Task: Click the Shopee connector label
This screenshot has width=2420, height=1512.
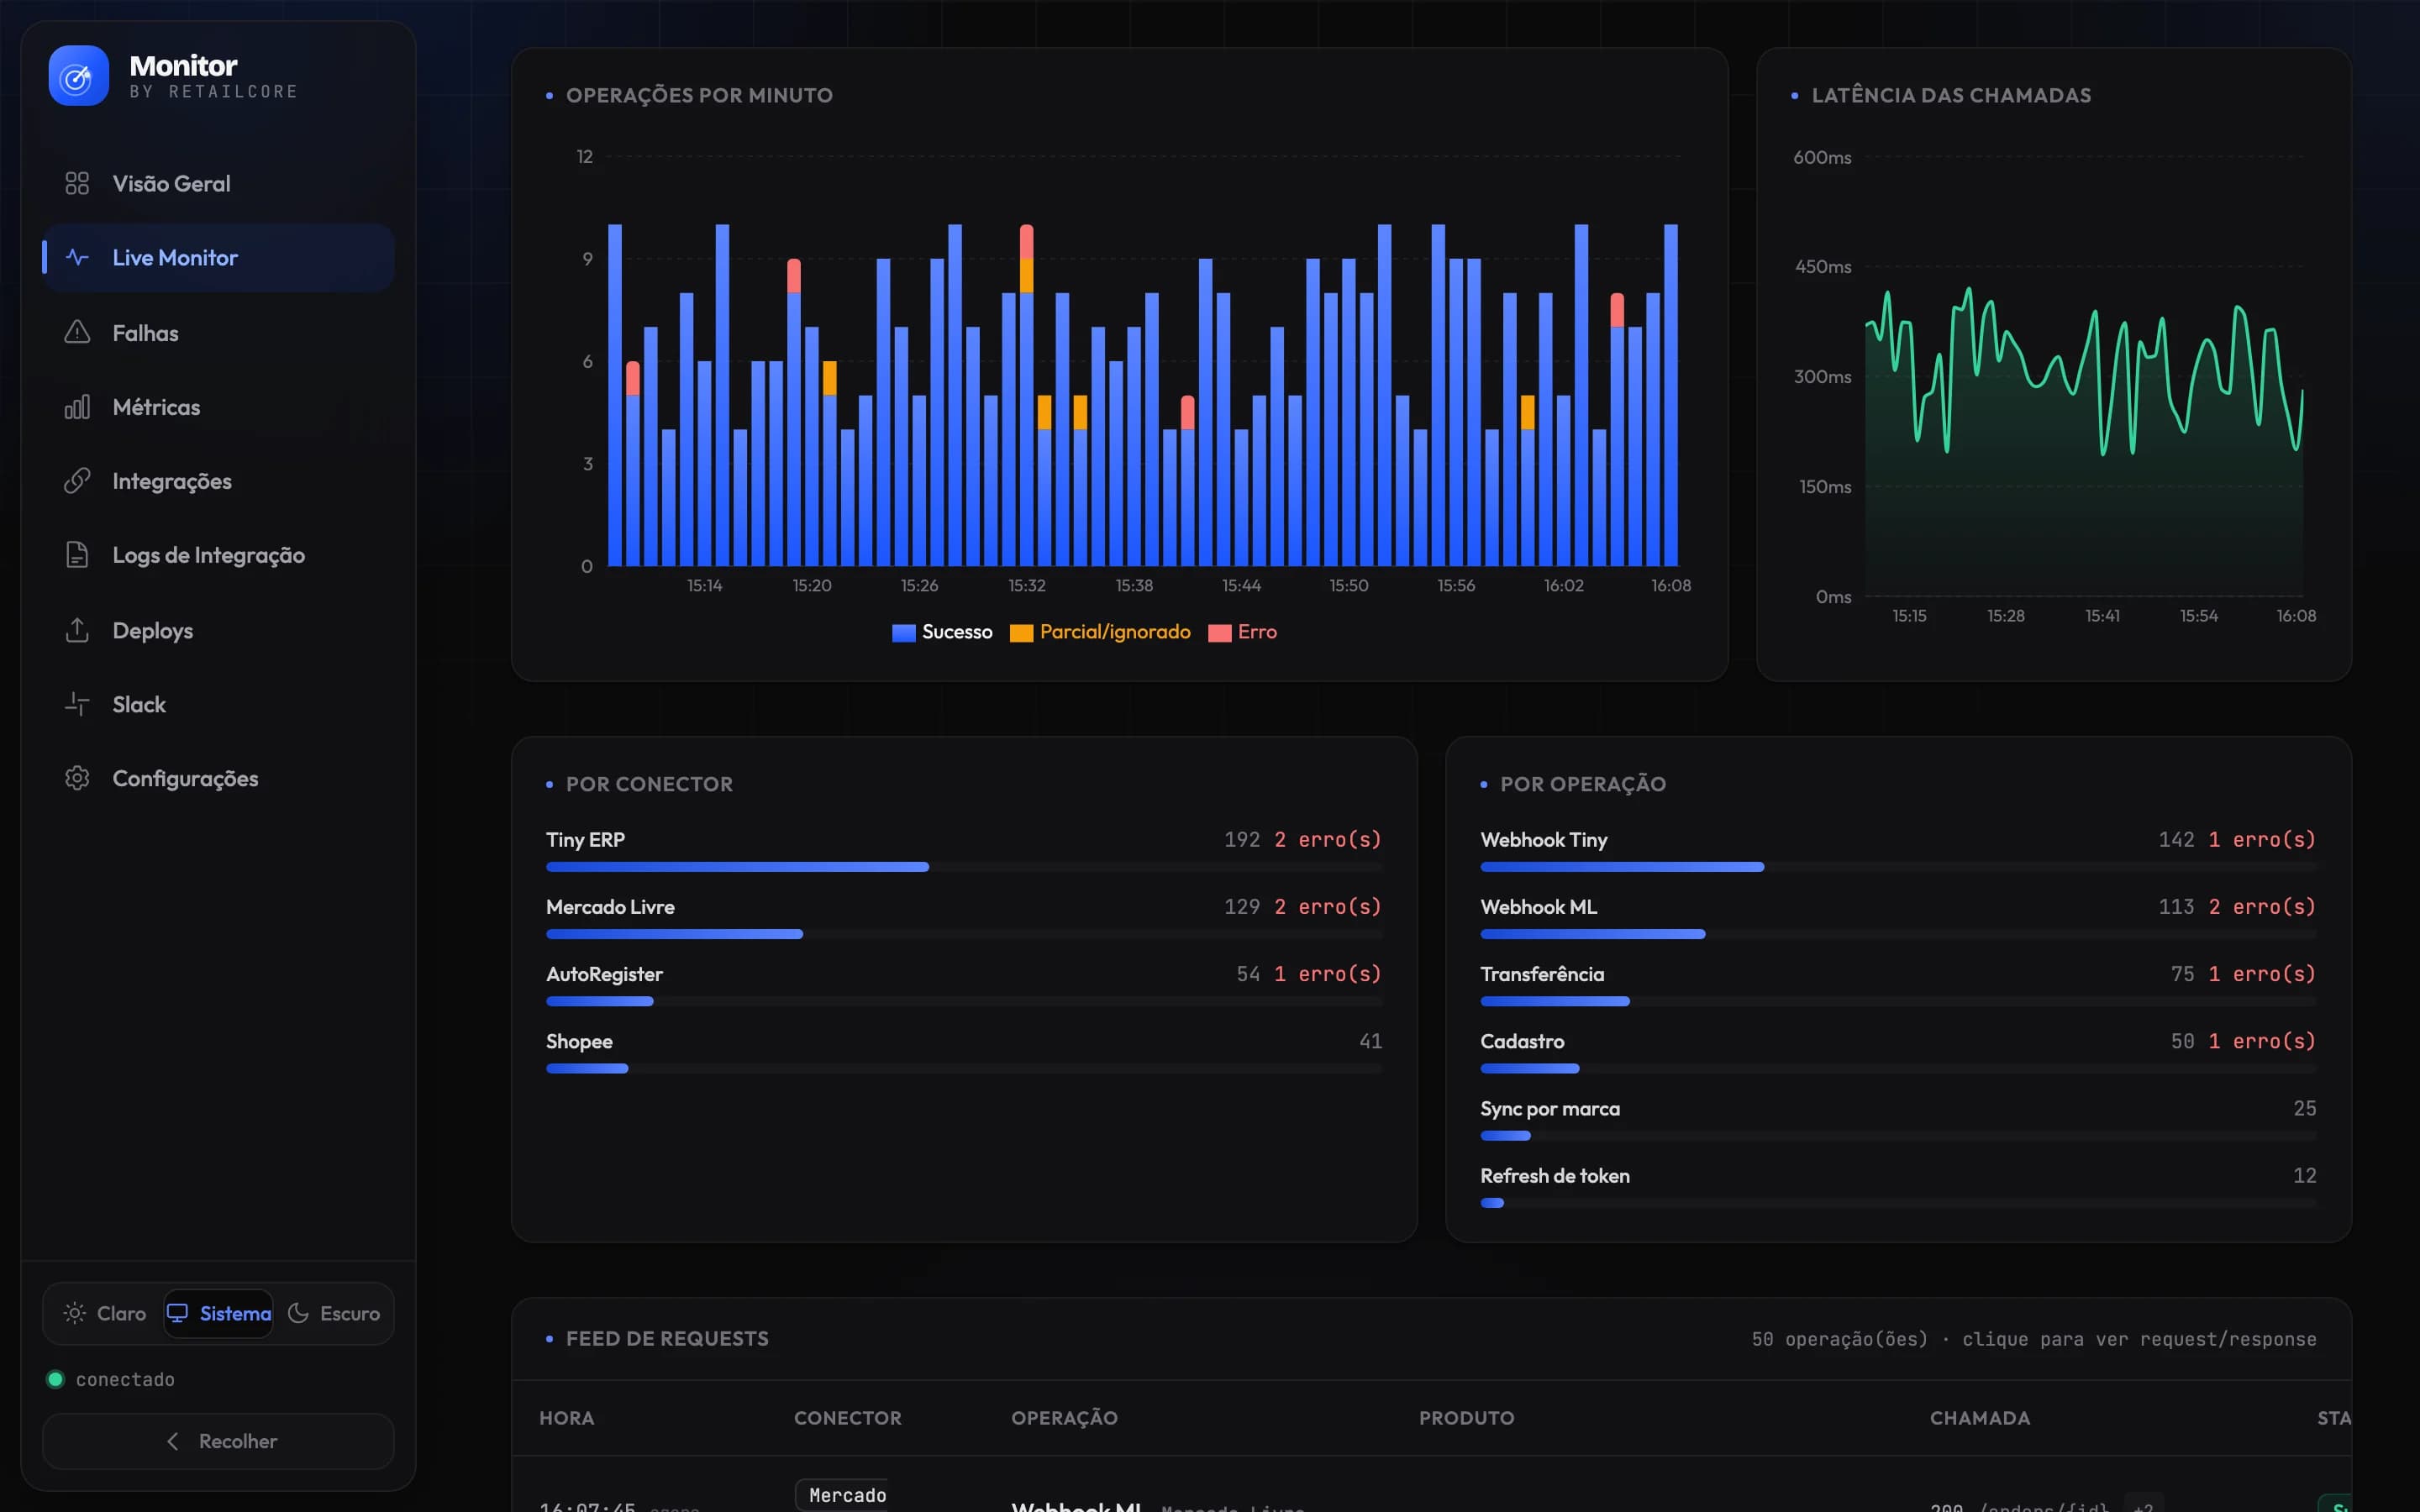Action: tap(579, 1041)
